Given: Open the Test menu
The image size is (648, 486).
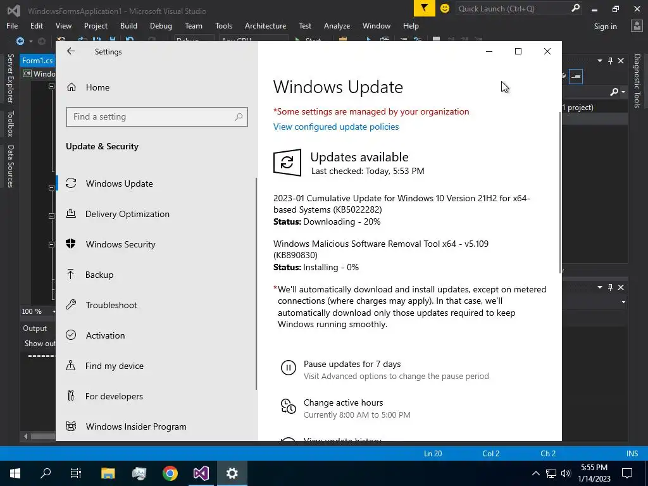Looking at the screenshot, I should click(x=305, y=25).
